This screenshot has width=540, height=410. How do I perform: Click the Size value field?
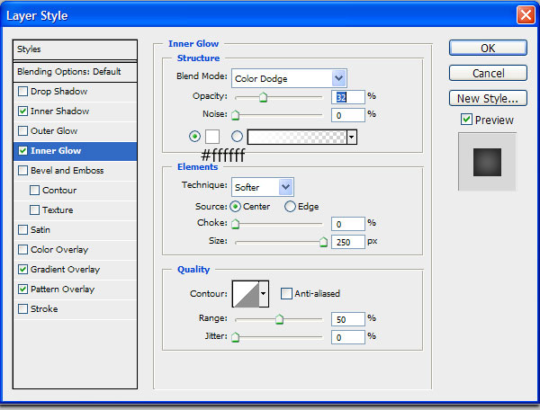[347, 242]
